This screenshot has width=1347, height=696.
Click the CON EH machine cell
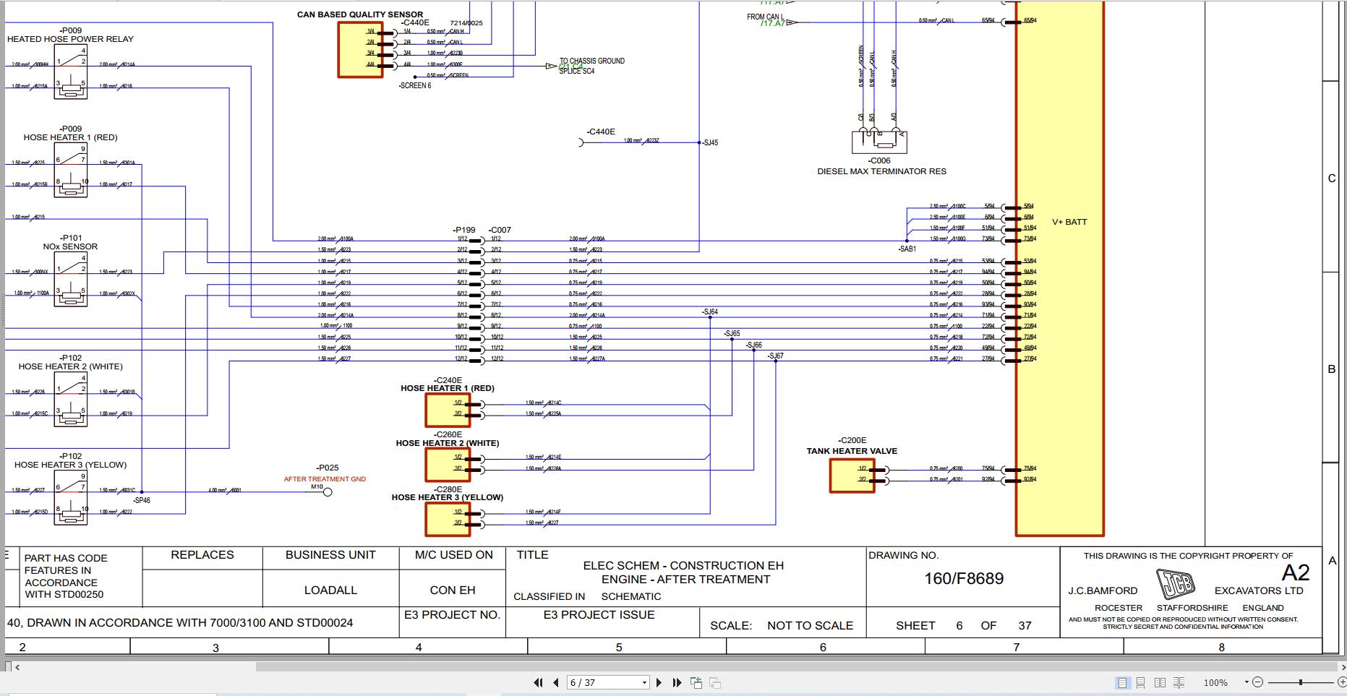pos(453,590)
